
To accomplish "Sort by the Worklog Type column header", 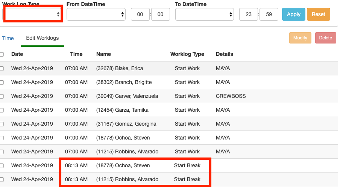I will pos(187,54).
